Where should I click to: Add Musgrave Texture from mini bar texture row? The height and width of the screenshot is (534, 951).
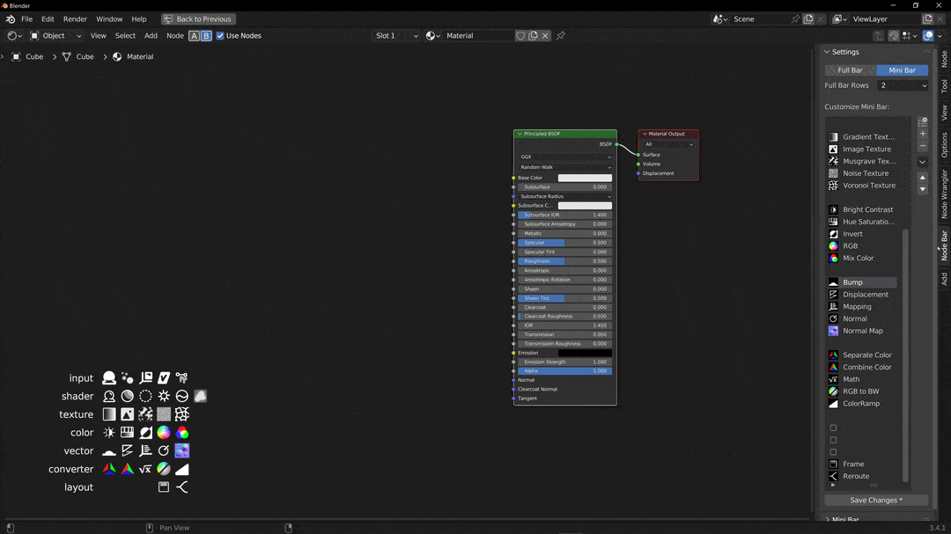pos(145,414)
